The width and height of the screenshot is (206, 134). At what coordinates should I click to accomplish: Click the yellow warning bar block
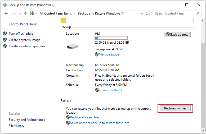64,21
